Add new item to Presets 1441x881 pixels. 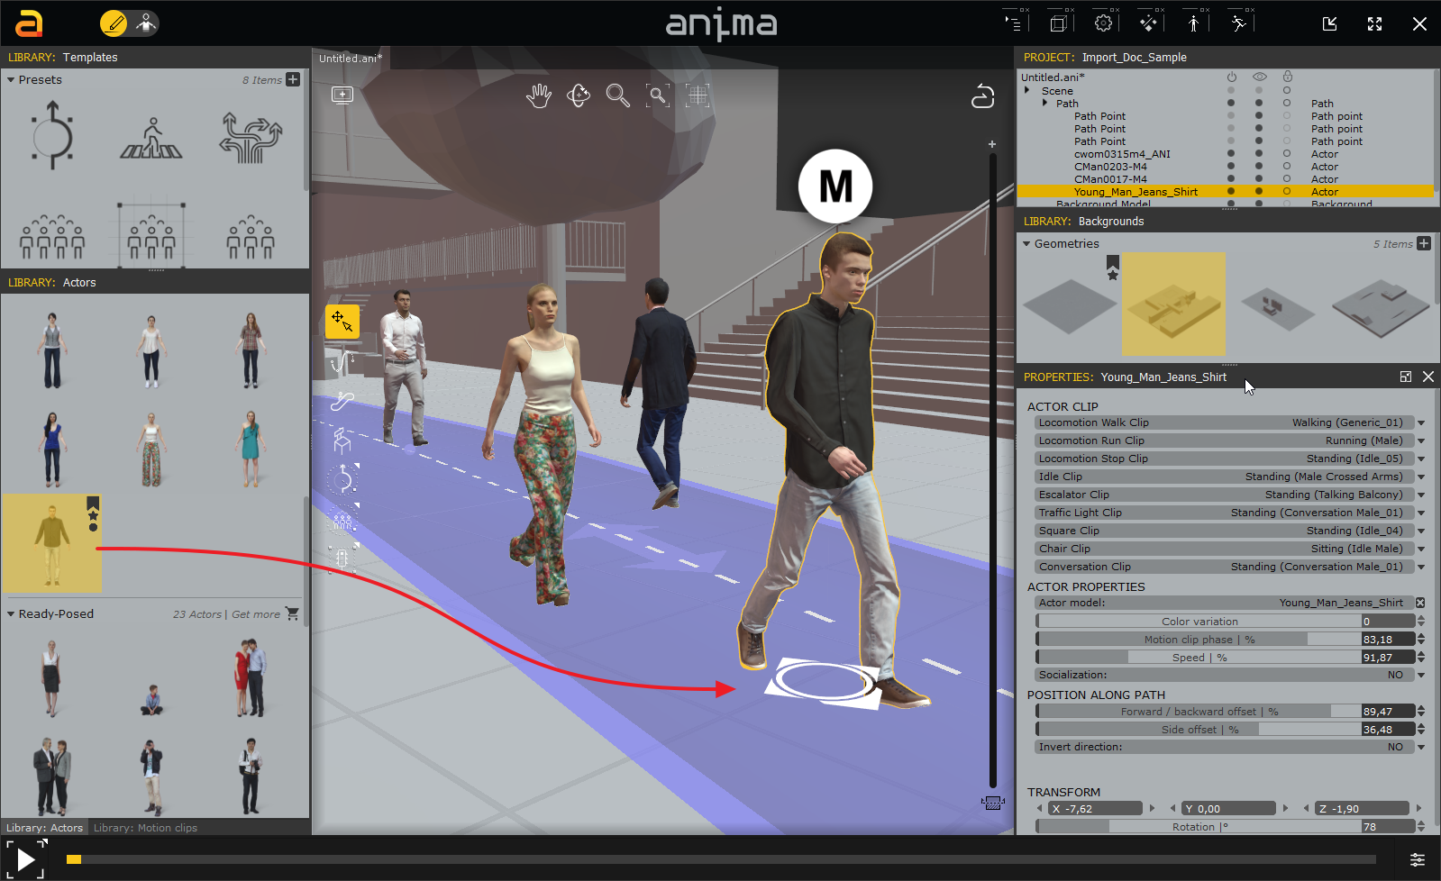(x=293, y=79)
